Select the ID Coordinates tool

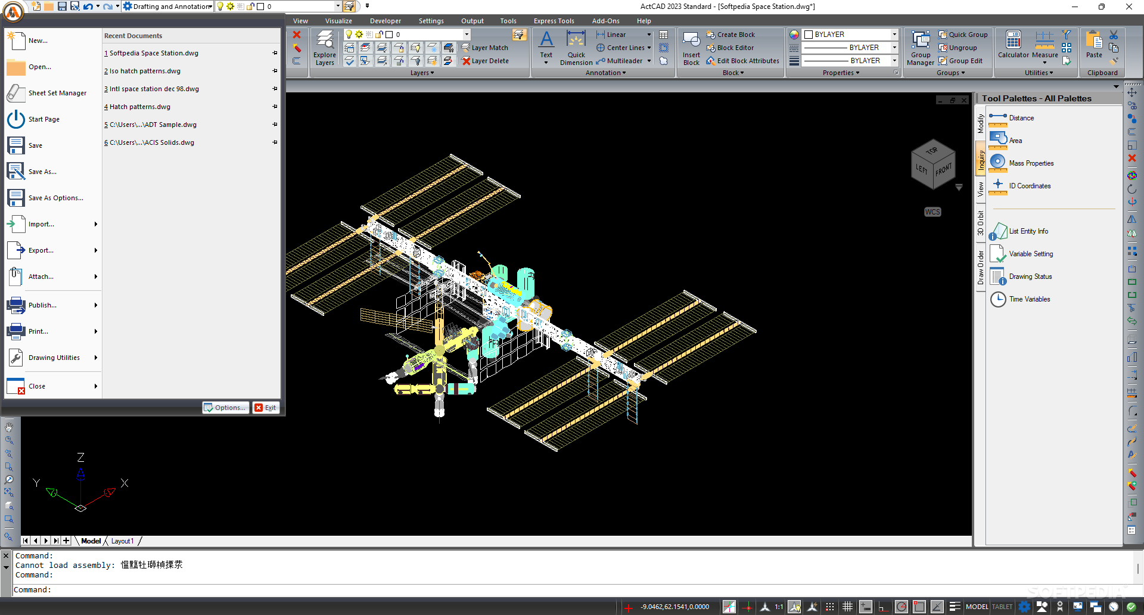tap(1020, 186)
